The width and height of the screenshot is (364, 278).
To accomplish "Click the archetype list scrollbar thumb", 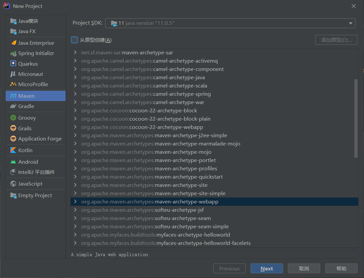I will click(356, 118).
